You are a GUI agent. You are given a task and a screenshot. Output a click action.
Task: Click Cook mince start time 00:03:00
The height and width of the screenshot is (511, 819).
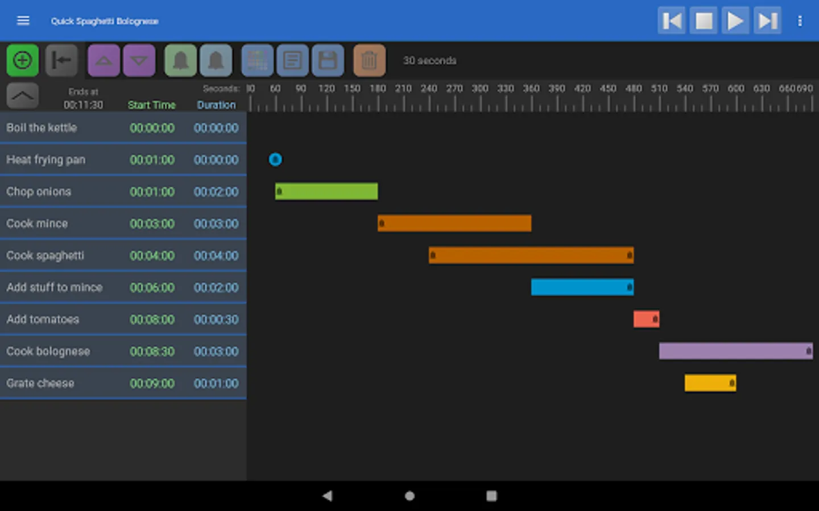152,224
